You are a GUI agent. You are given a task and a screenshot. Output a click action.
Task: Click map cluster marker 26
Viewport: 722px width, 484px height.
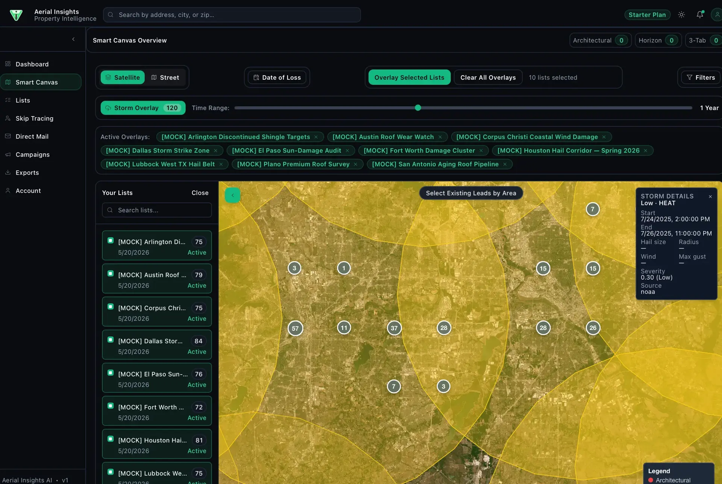pos(593,328)
